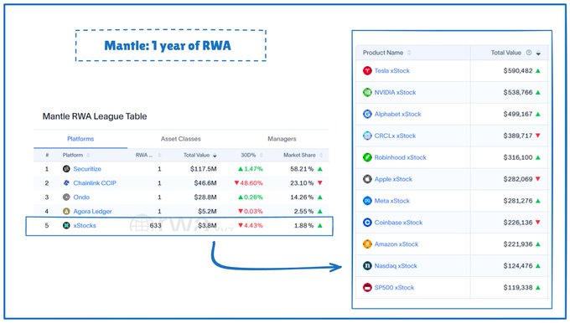Screen dimensions: 570x323
Task: Open the Alphabet xStock product link
Action: 397,114
